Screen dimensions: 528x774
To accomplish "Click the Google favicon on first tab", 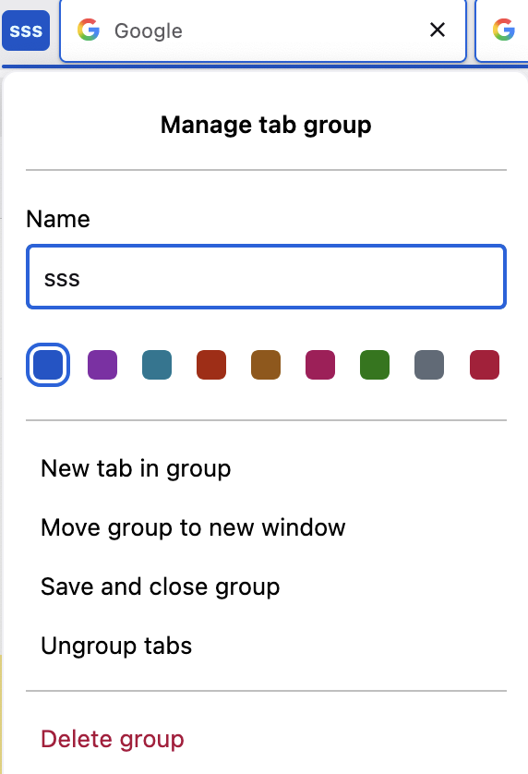I will pos(89,30).
